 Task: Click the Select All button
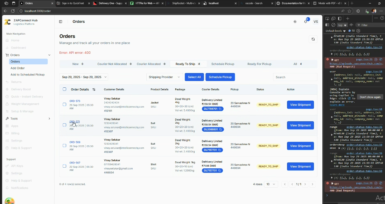(194, 77)
